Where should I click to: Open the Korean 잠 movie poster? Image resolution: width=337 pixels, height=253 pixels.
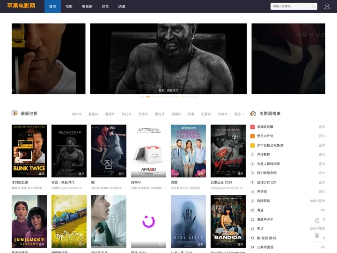(109, 151)
